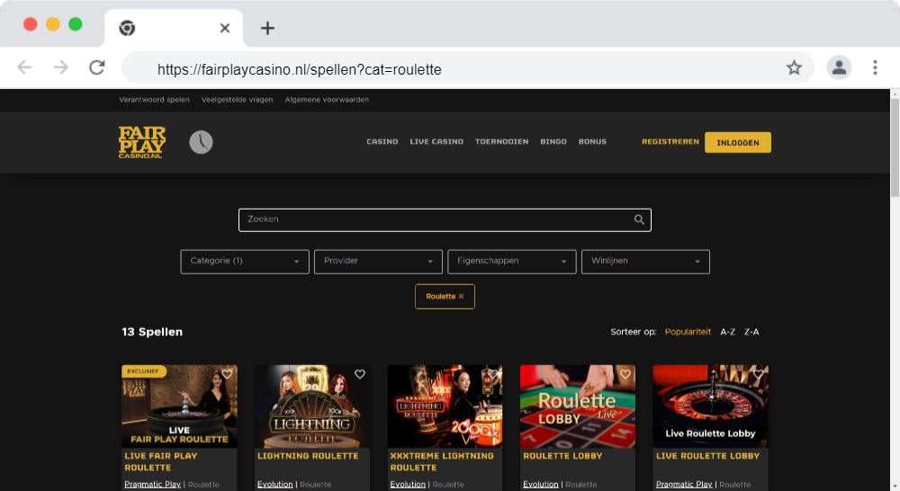Click the page vertical scrollbar

(x=895, y=150)
